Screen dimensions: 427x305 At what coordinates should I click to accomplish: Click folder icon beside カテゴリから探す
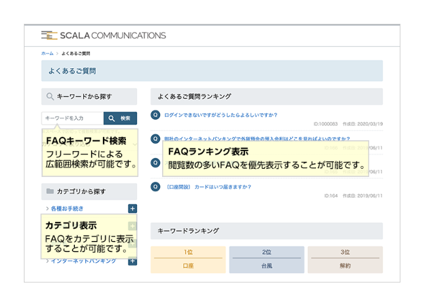tap(50, 193)
